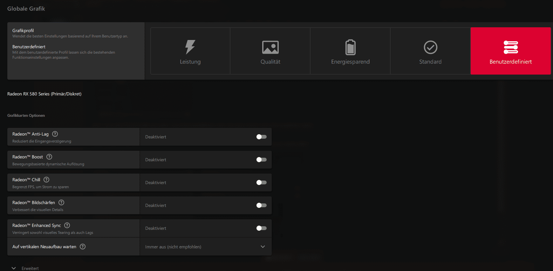Select the Energiesparend battery icon
This screenshot has height=271, width=553.
click(x=351, y=47)
